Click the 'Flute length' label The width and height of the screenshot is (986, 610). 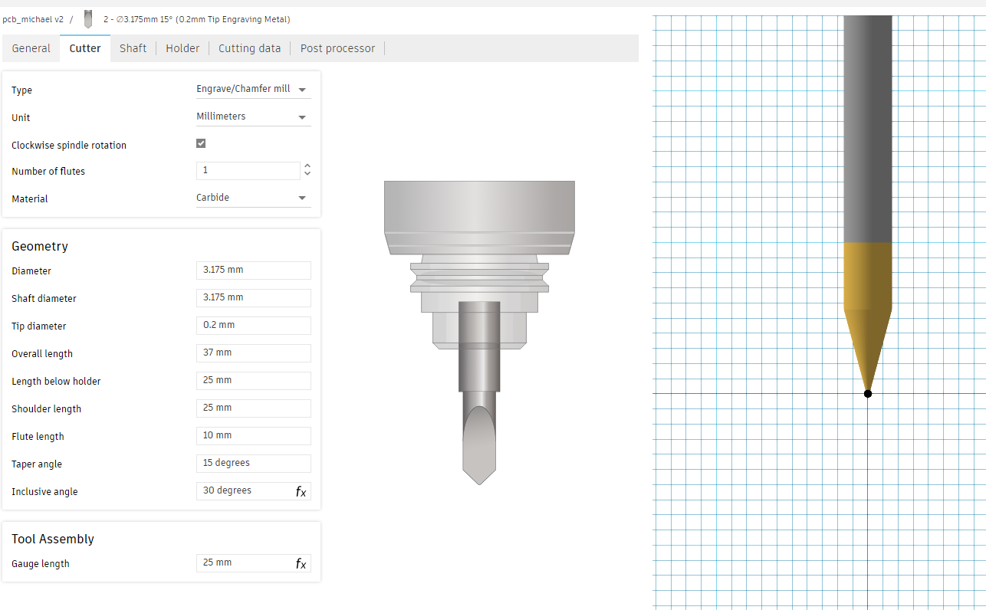(38, 437)
